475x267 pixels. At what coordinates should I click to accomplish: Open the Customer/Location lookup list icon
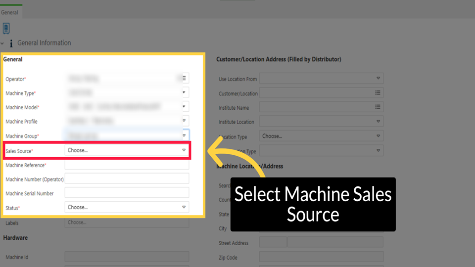point(378,93)
